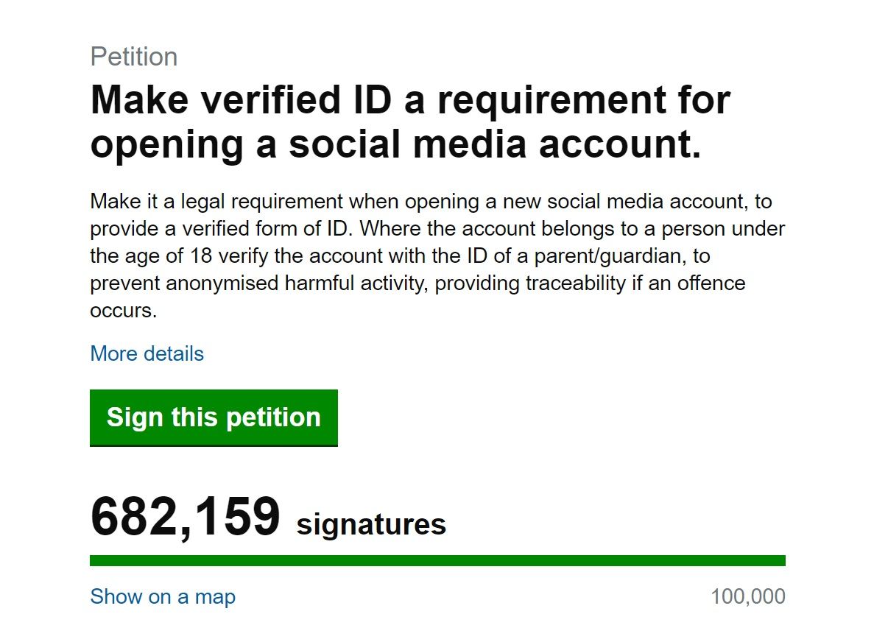Click the word occurs ending the description
888x642 pixels.
[123, 310]
